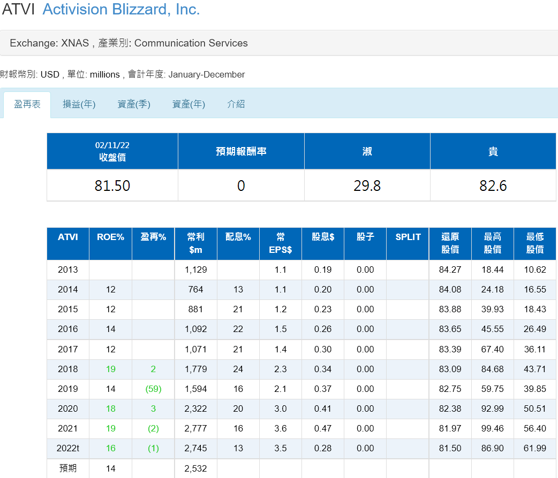Select the 2019 year row label

(68, 389)
